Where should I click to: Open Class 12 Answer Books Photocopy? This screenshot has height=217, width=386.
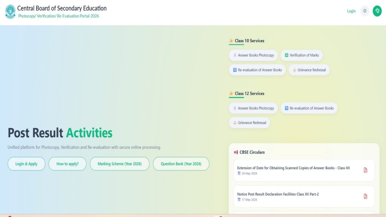point(253,108)
